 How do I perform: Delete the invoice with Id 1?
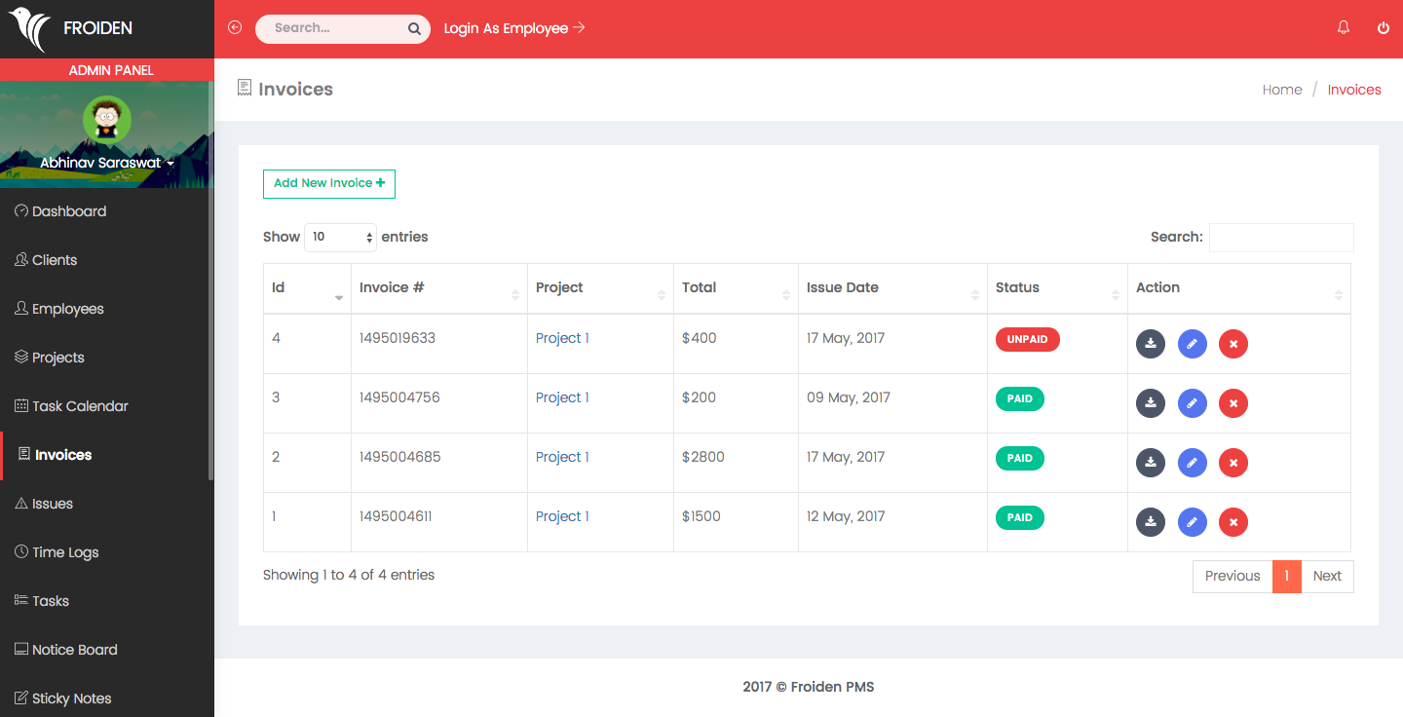coord(1232,522)
